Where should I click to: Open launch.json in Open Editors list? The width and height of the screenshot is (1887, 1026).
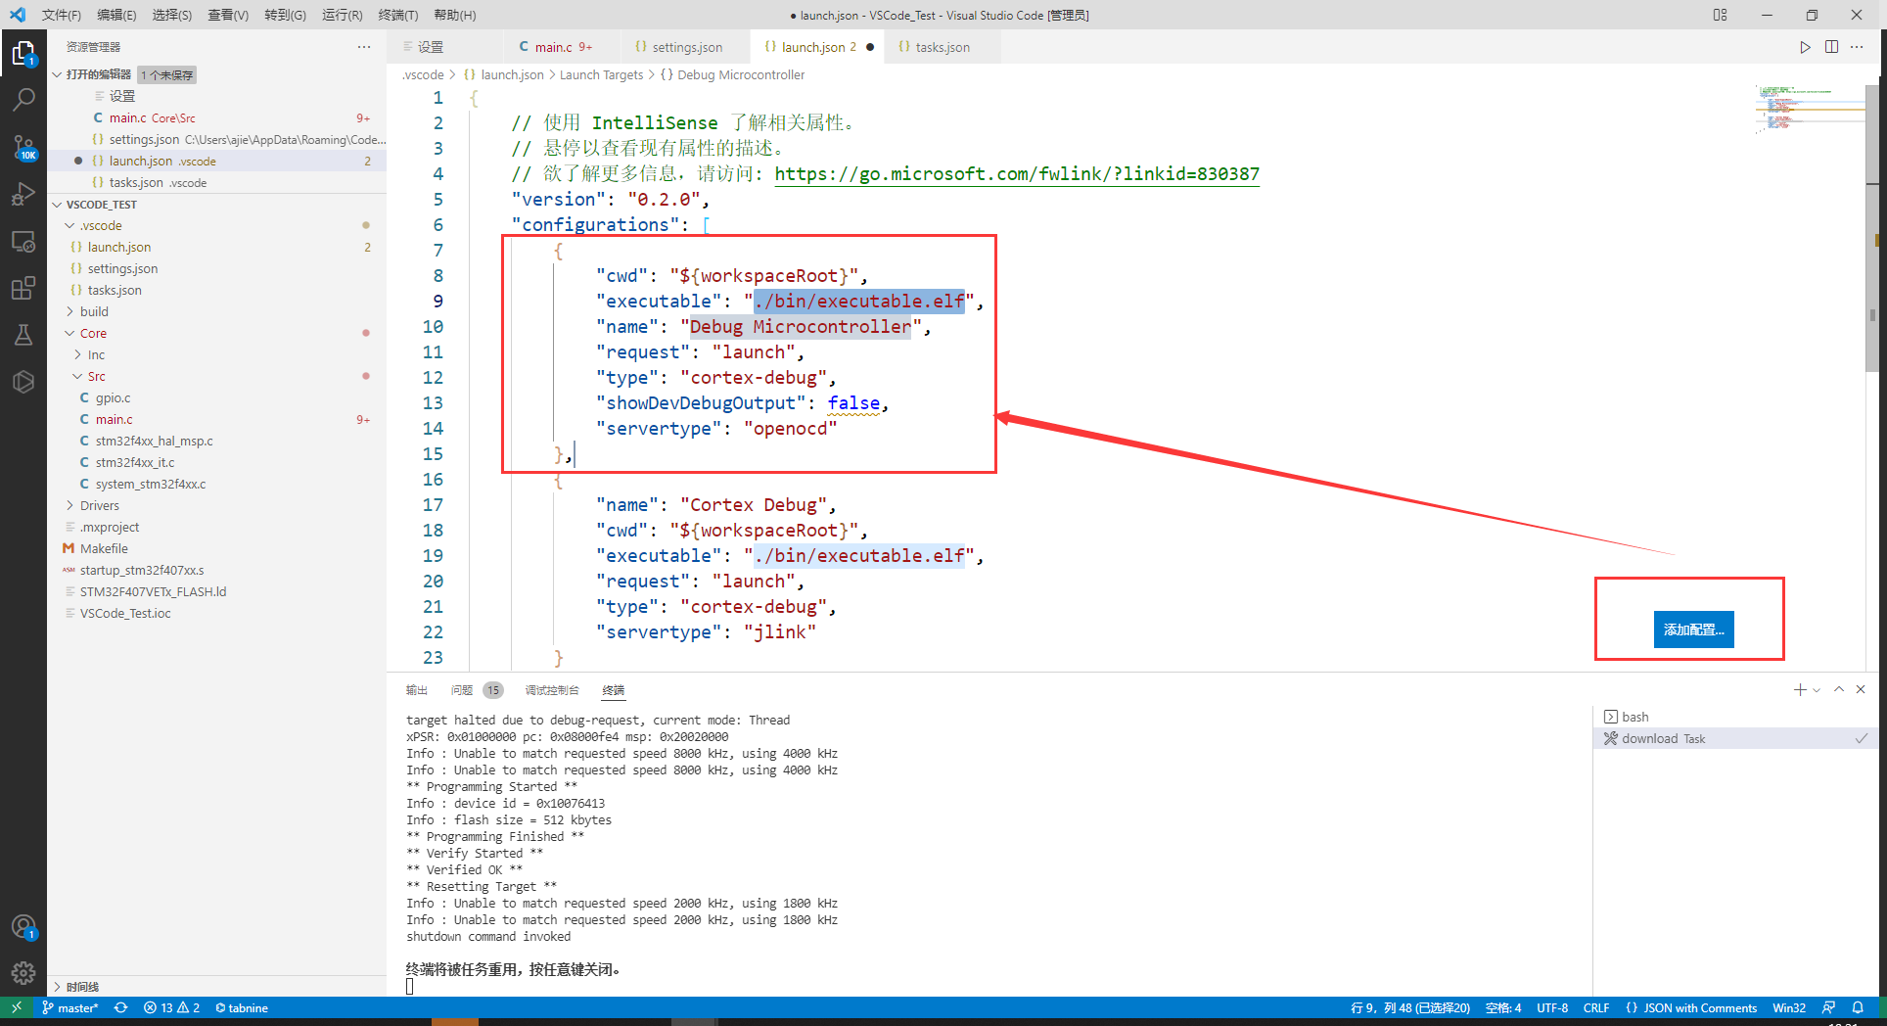[x=217, y=161]
